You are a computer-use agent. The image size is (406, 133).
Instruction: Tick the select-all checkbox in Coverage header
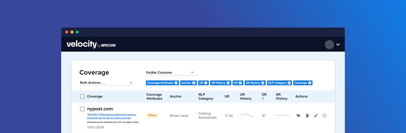click(x=82, y=96)
